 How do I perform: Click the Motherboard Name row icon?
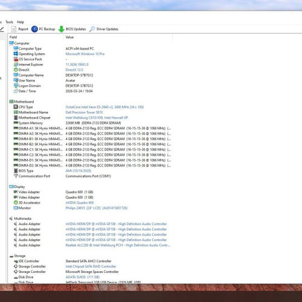(16, 112)
